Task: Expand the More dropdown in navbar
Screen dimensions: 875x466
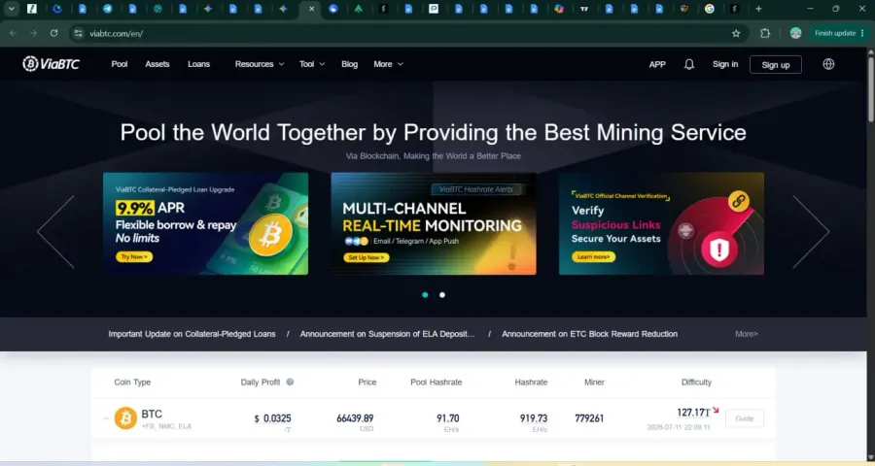Action: [x=388, y=64]
